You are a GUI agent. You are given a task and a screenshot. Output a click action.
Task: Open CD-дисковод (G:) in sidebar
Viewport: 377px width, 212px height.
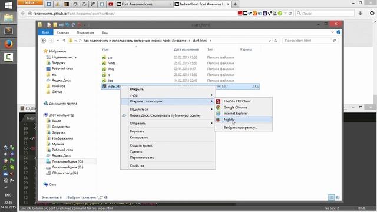pos(65,173)
